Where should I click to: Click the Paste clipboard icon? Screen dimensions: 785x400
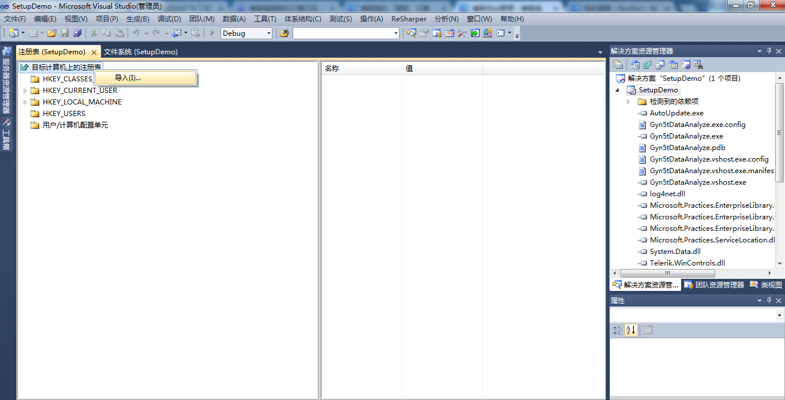(x=119, y=33)
